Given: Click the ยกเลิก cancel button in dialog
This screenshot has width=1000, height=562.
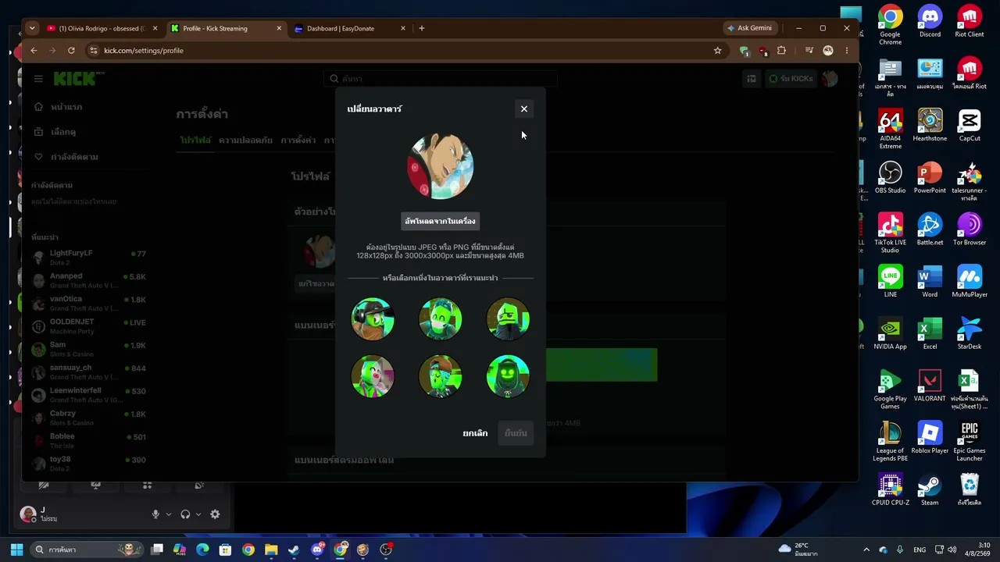Looking at the screenshot, I should pos(475,433).
